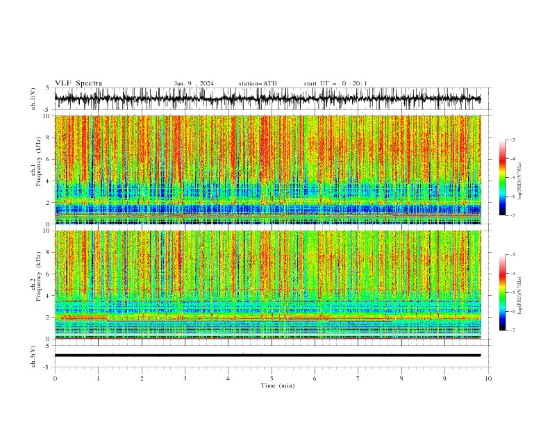This screenshot has width=550, height=425.
Task: Select the "start UT = 0 :20: 1" text
Action: tap(335, 83)
